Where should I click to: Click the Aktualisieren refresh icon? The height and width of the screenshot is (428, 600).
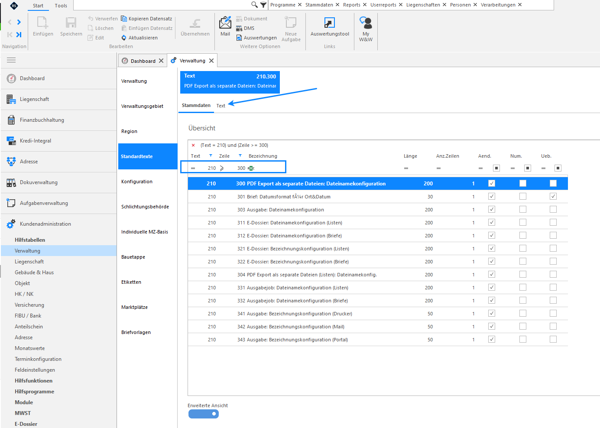coord(124,38)
